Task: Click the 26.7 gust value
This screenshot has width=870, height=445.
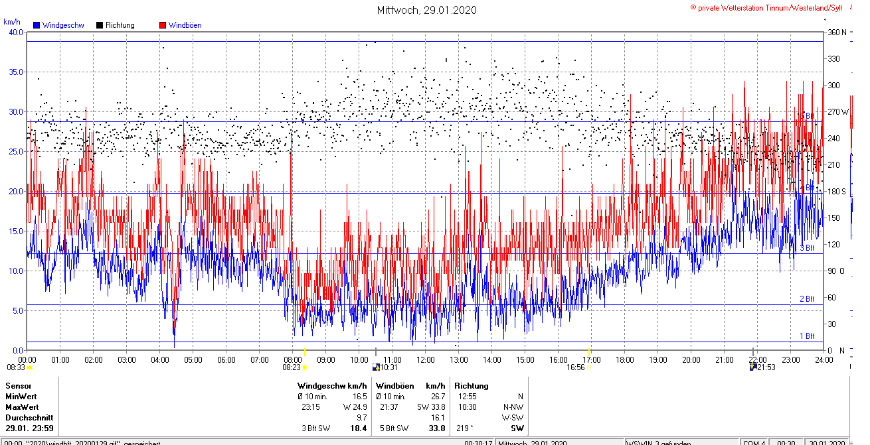Action: (x=437, y=396)
